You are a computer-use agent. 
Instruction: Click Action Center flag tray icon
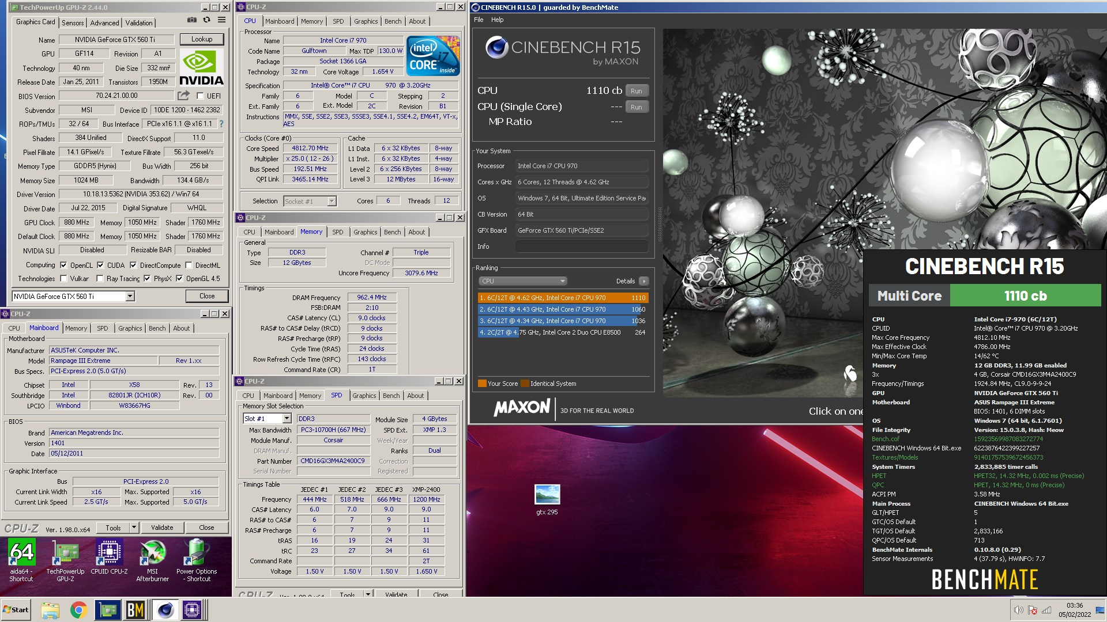1033,610
